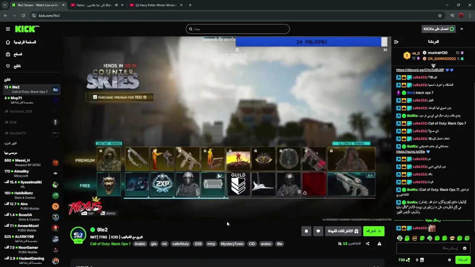Click the gta stream tag
Screen dimensions: 475x267
point(154,244)
